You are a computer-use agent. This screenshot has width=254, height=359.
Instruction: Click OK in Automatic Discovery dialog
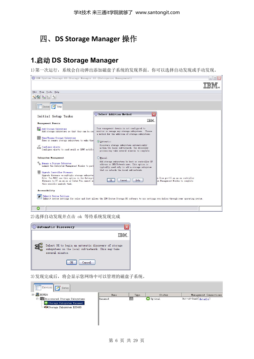[71, 262]
